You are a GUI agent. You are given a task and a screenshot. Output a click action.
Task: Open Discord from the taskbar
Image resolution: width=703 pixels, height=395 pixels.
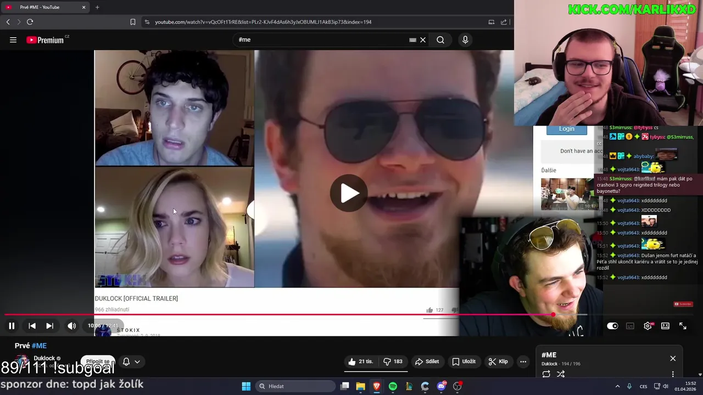pos(441,386)
